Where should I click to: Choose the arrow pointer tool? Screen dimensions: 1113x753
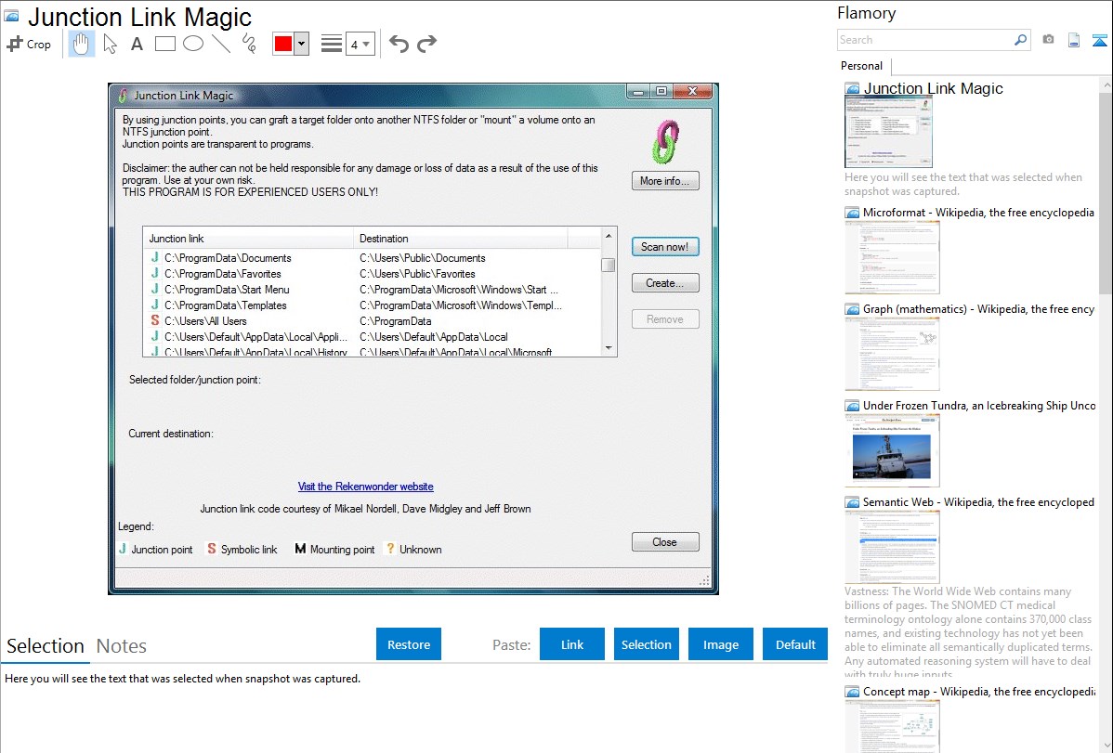[110, 44]
